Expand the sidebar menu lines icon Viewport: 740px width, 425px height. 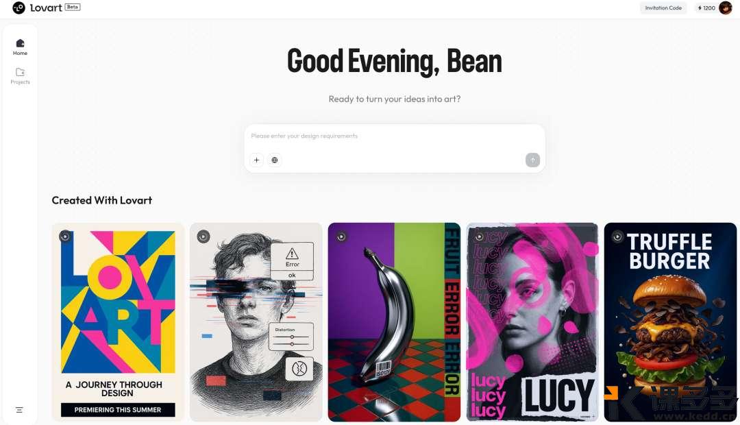coord(19,410)
